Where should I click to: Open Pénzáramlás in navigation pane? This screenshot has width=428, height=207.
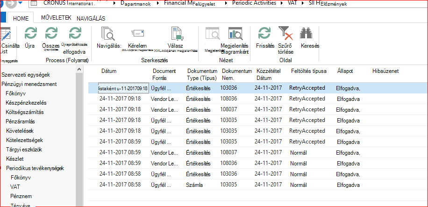(20, 121)
